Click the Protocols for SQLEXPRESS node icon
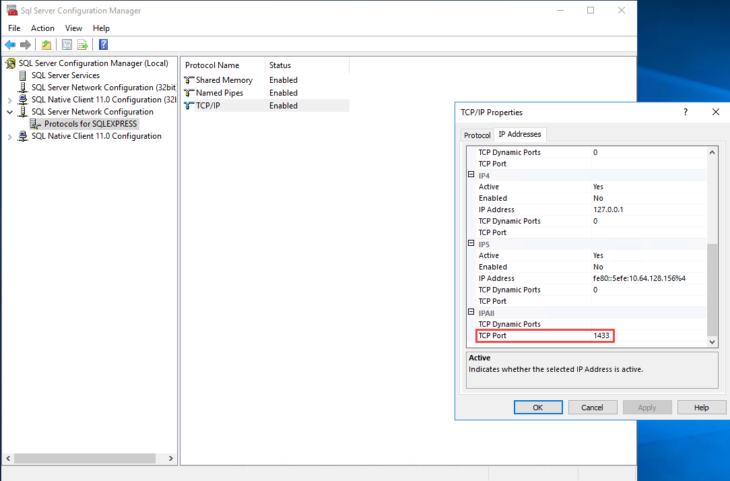This screenshot has height=481, width=730. [x=36, y=124]
